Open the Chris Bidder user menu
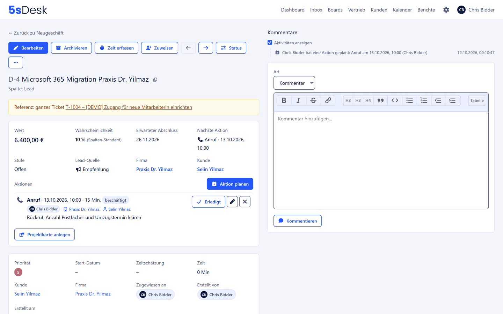The image size is (503, 314). [x=476, y=10]
